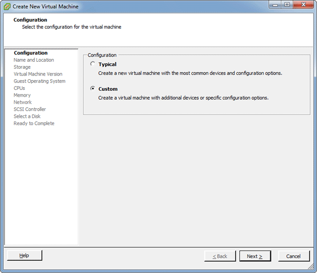
Task: Maximize the Create New Virtual Machine window
Action: 287,5
